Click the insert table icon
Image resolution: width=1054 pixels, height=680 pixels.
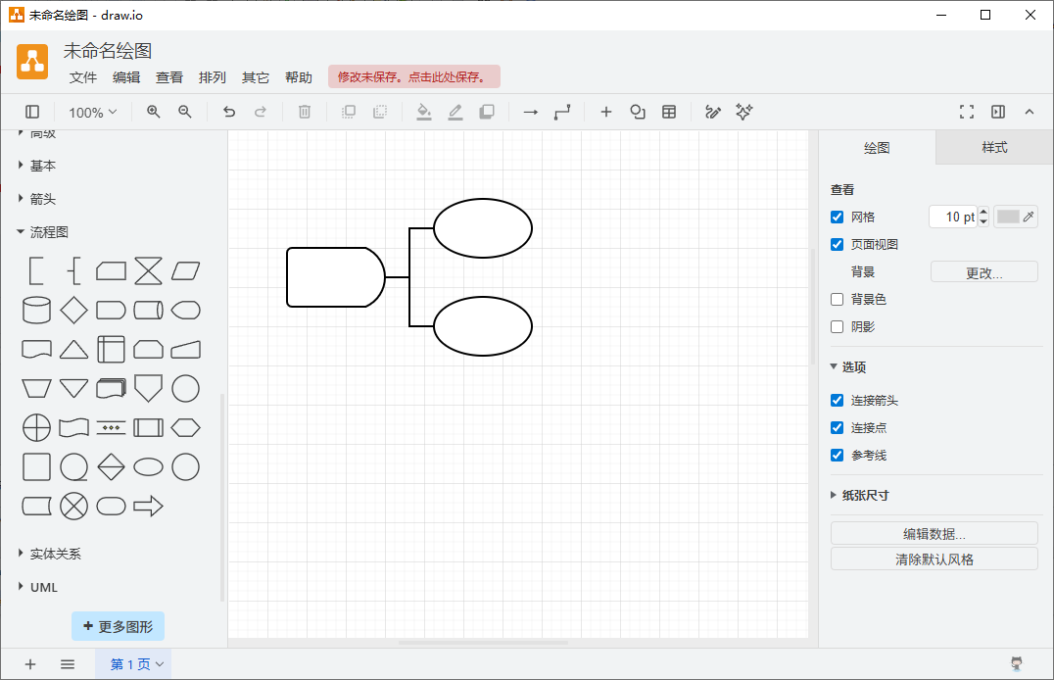[x=669, y=112]
